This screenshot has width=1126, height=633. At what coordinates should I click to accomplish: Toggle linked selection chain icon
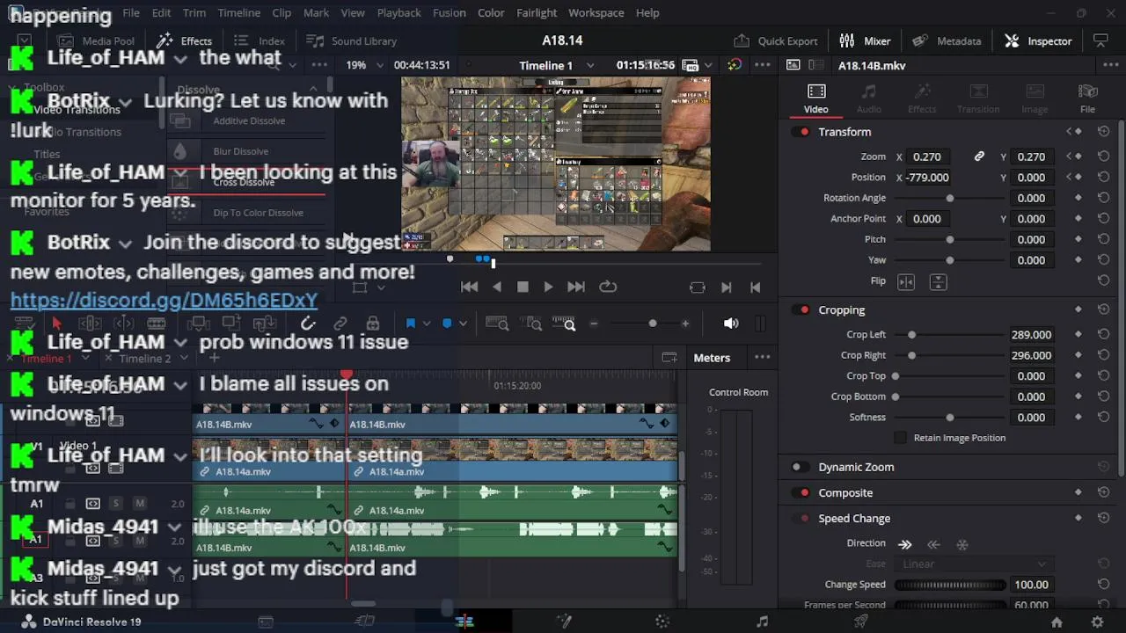[x=340, y=324]
